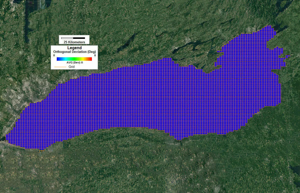This screenshot has width=300, height=193.
Task: Click the Legend title text
Action: pos(74,48)
